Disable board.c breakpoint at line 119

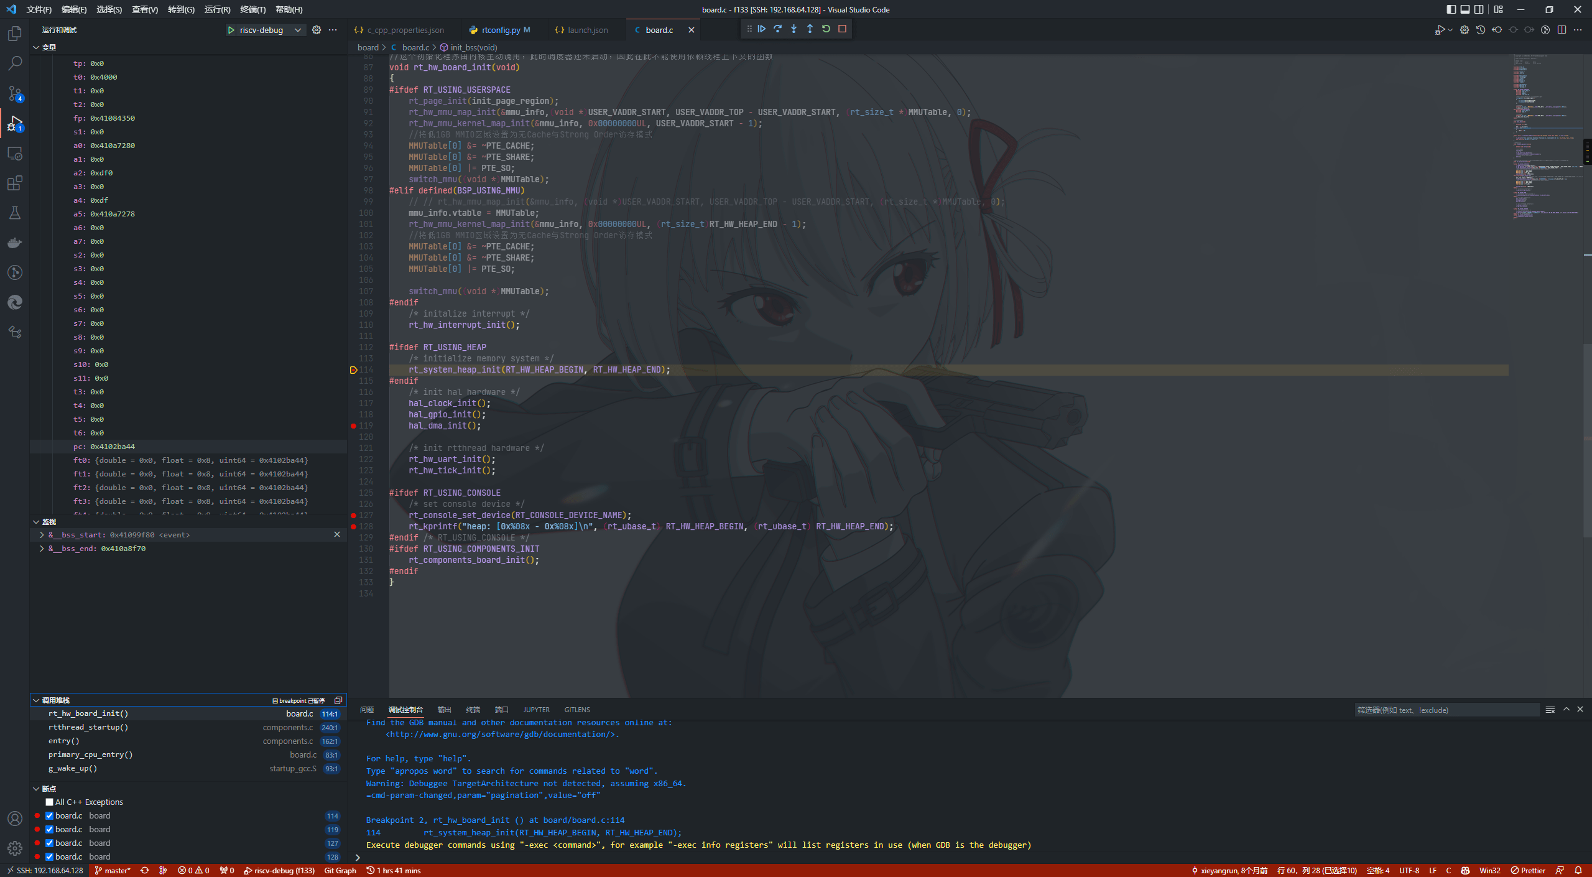(x=50, y=830)
